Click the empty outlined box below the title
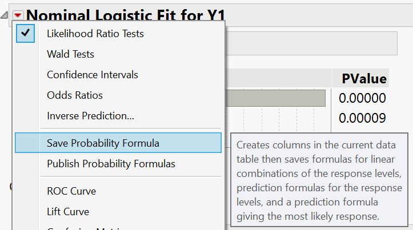Image resolution: width=413 pixels, height=230 pixels. click(x=311, y=43)
